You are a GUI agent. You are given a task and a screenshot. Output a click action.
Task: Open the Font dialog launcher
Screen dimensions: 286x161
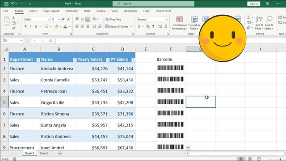point(71,34)
